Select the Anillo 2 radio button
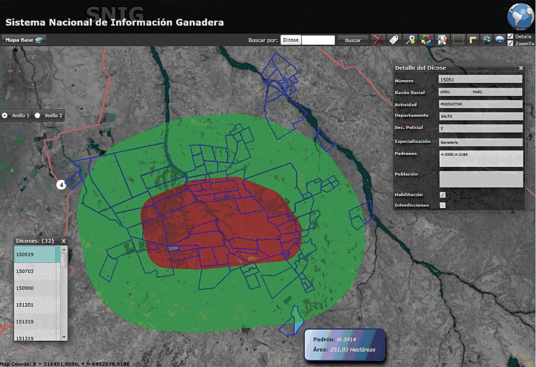 [38, 115]
